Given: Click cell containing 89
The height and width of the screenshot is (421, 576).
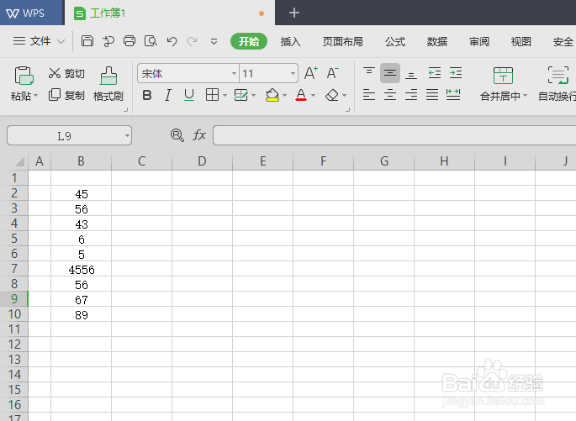Looking at the screenshot, I should pos(82,314).
